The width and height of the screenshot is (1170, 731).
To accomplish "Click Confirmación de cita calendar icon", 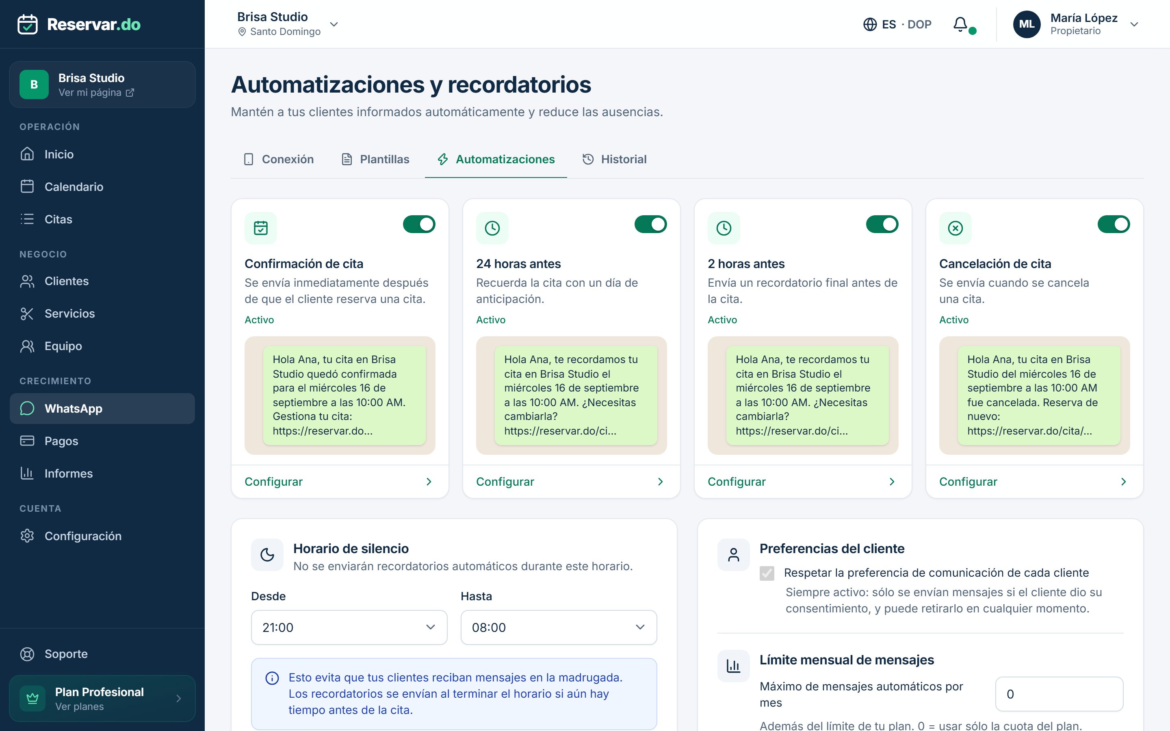I will point(261,228).
